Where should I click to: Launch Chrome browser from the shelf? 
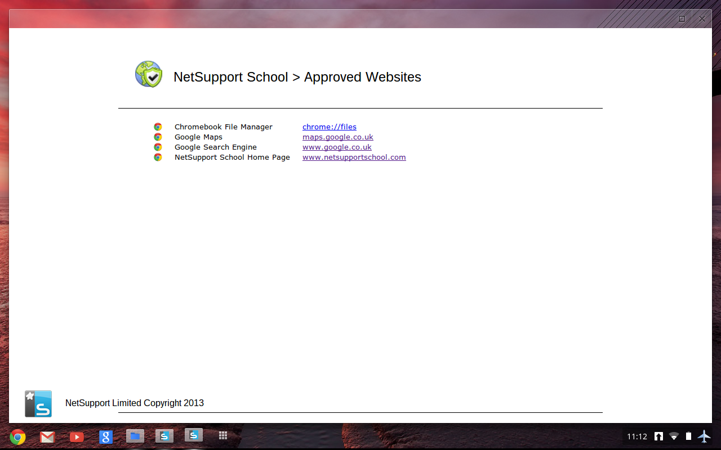(x=17, y=436)
